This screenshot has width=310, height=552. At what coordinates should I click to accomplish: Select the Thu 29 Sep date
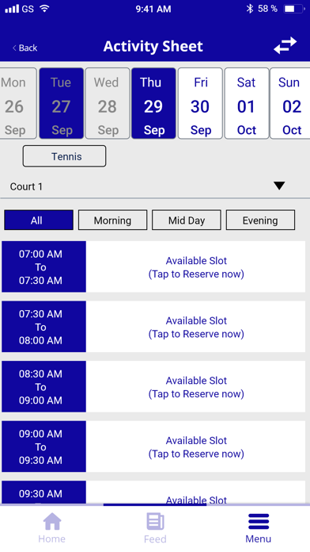click(153, 103)
